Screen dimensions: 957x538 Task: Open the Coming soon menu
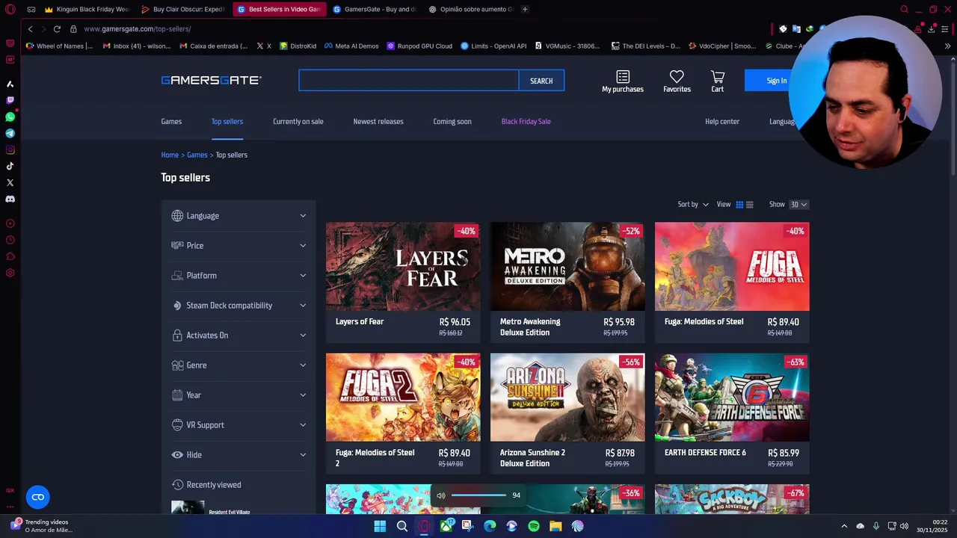click(452, 122)
